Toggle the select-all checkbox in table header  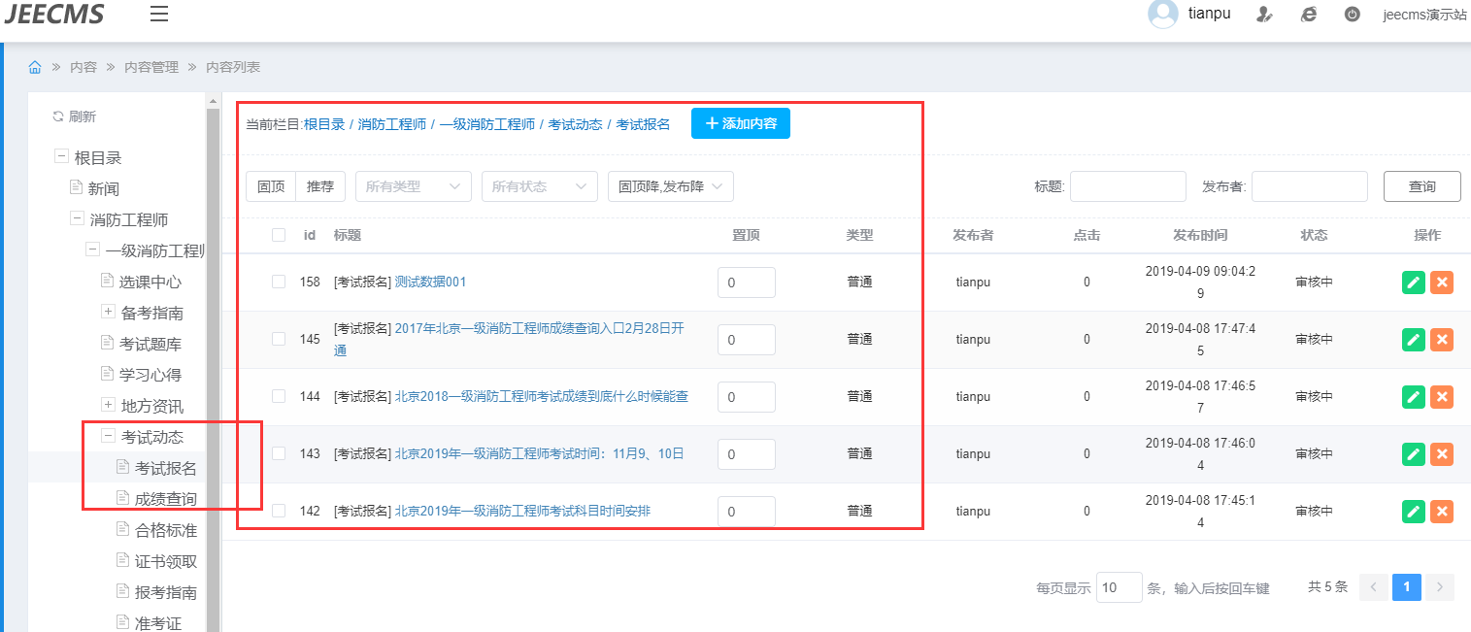(279, 235)
